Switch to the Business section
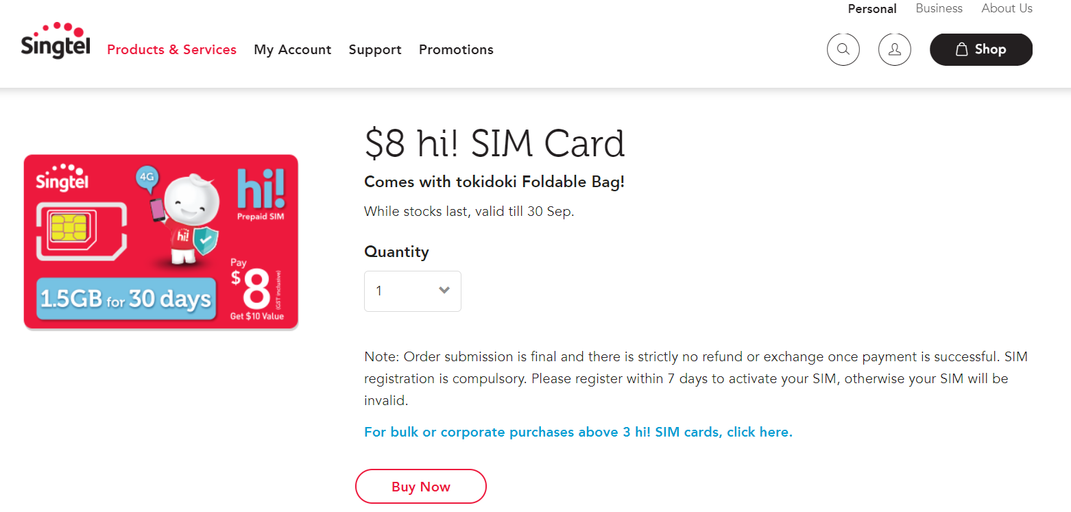 (939, 9)
